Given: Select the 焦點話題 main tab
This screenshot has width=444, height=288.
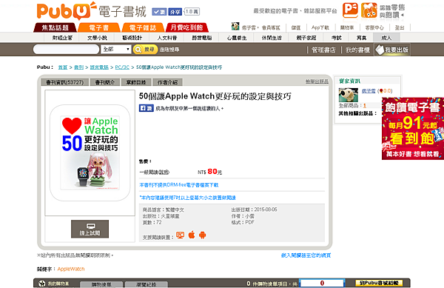Looking at the screenshot, I should coord(55,27).
